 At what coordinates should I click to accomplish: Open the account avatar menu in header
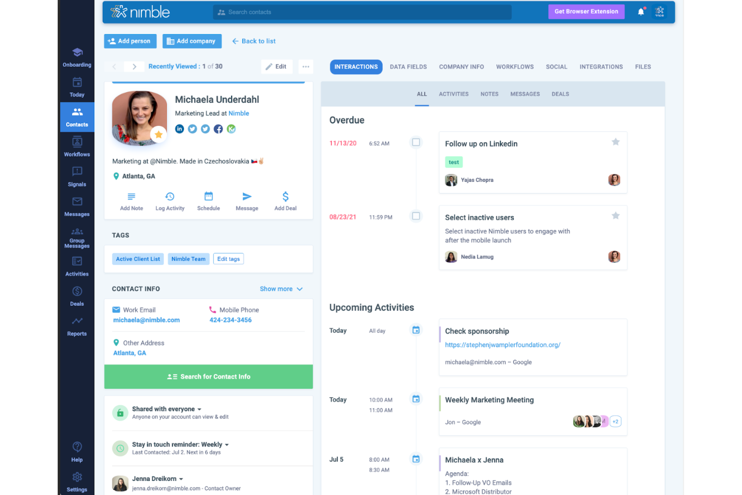[x=660, y=12]
